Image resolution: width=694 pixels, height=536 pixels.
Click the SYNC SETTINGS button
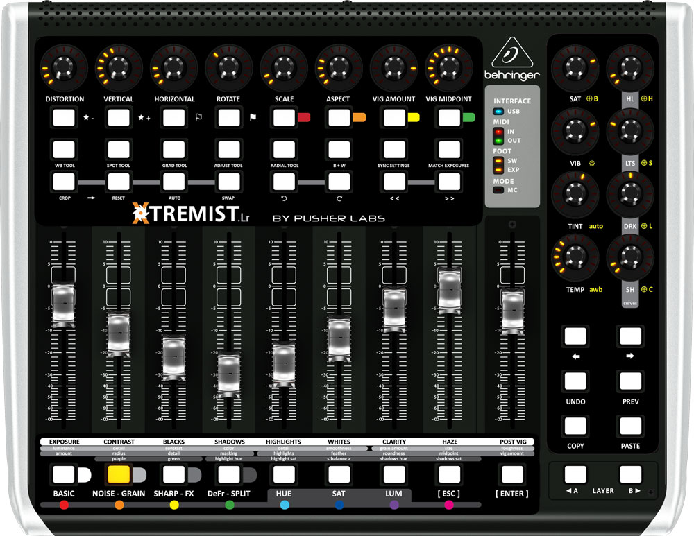coord(394,150)
